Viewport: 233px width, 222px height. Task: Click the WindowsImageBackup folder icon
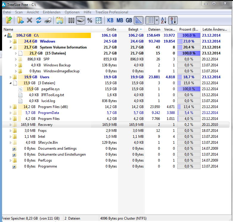coord(20,71)
